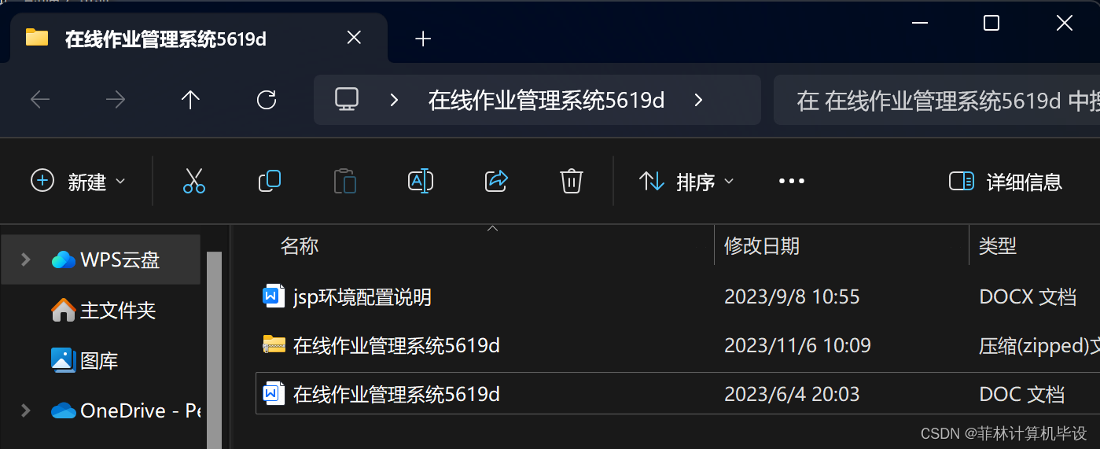Click the greyed Paste clipboard icon

point(345,181)
